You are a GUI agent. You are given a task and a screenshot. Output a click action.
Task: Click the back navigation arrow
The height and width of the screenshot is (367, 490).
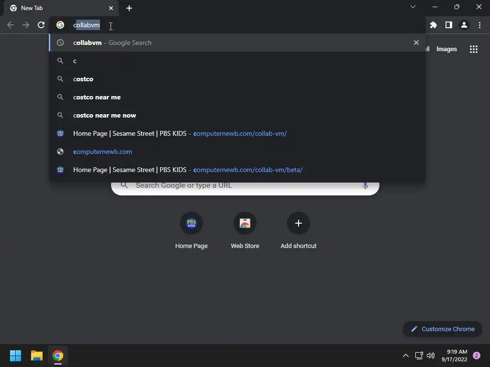(x=11, y=25)
